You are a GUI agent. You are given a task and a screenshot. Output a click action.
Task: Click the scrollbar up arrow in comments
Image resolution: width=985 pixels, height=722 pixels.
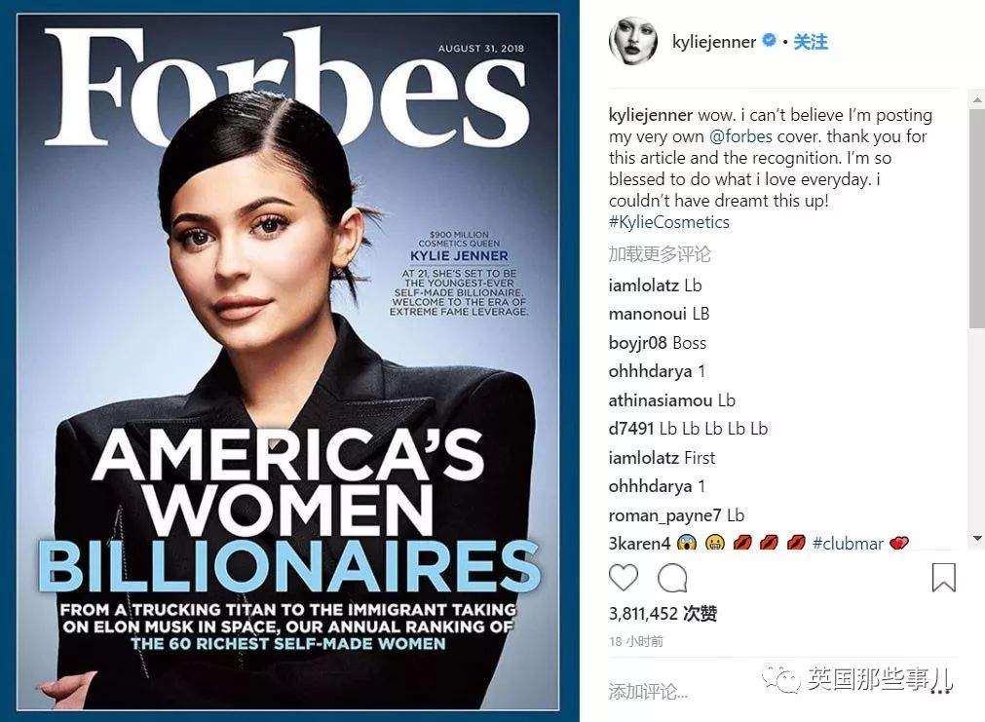click(977, 99)
